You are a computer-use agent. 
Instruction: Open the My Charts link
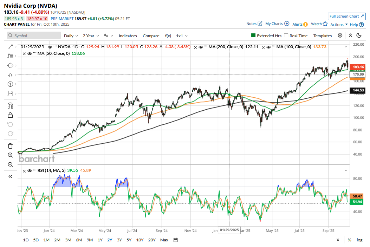pyautogui.click(x=277, y=24)
